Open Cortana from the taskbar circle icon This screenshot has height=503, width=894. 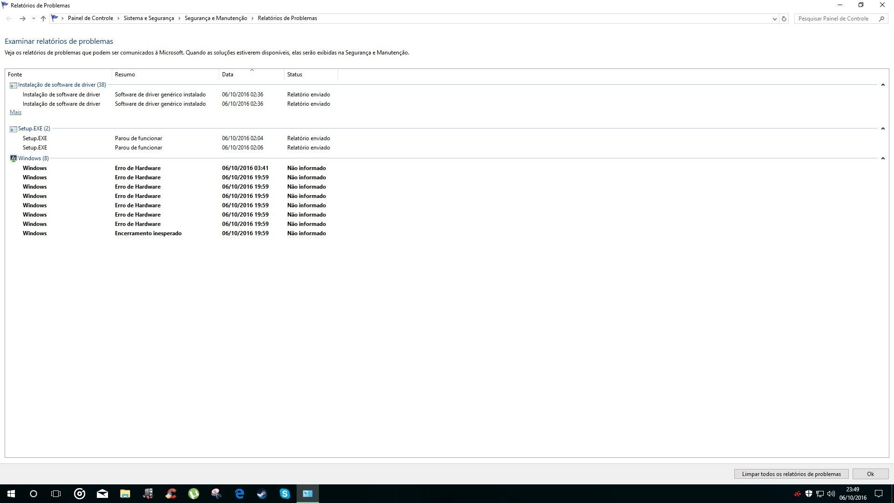tap(34, 494)
